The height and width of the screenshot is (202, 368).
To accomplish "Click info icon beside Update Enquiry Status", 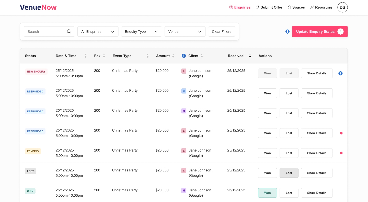I will tap(287, 32).
